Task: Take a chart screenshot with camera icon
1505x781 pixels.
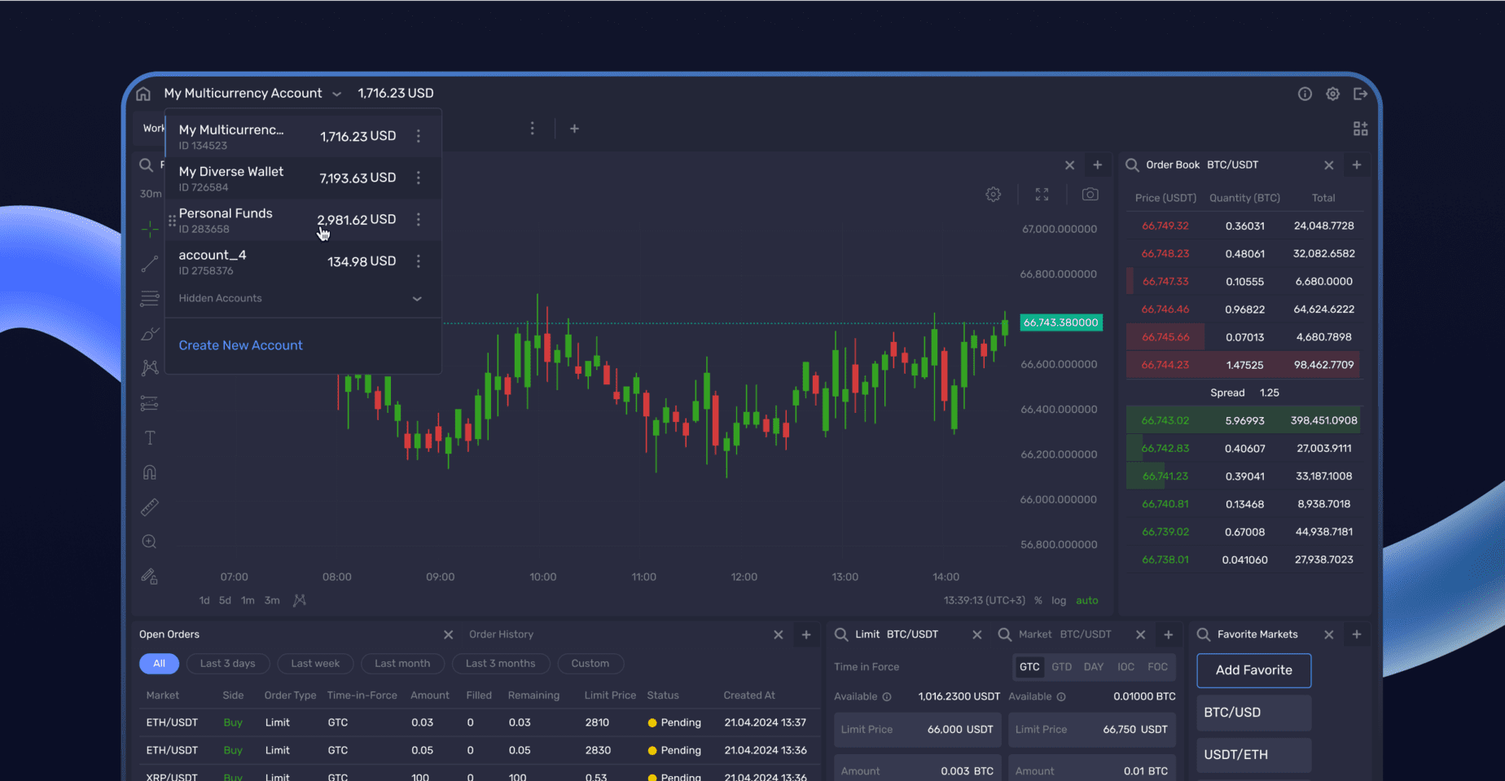Action: (1090, 194)
